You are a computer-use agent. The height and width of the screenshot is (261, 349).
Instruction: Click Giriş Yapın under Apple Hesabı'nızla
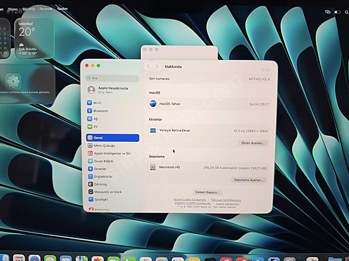tap(105, 92)
